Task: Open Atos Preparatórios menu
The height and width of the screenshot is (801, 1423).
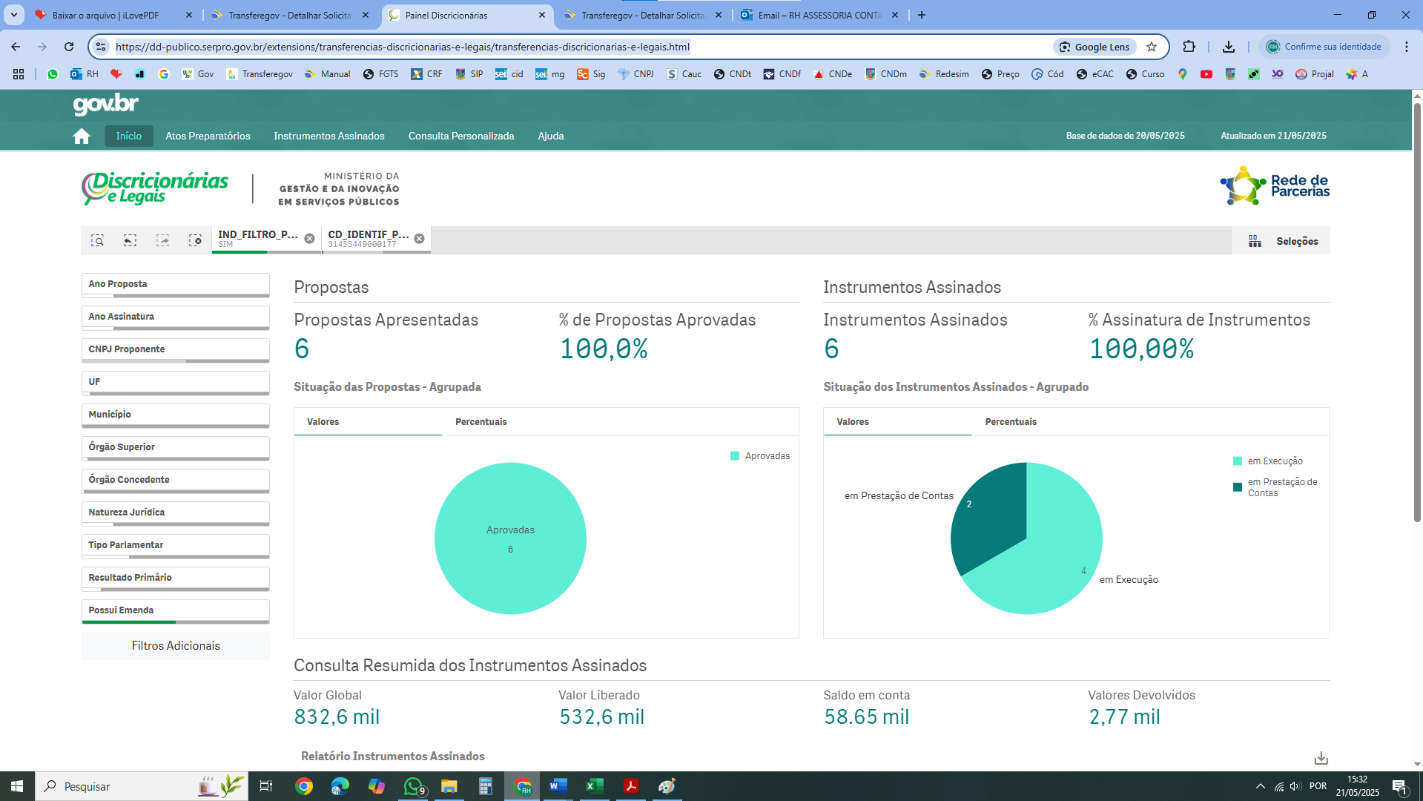Action: click(208, 136)
